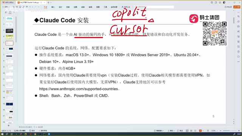Open the 设计 (Design) ribbon tab
242x136 pixels.
tap(60, 7)
